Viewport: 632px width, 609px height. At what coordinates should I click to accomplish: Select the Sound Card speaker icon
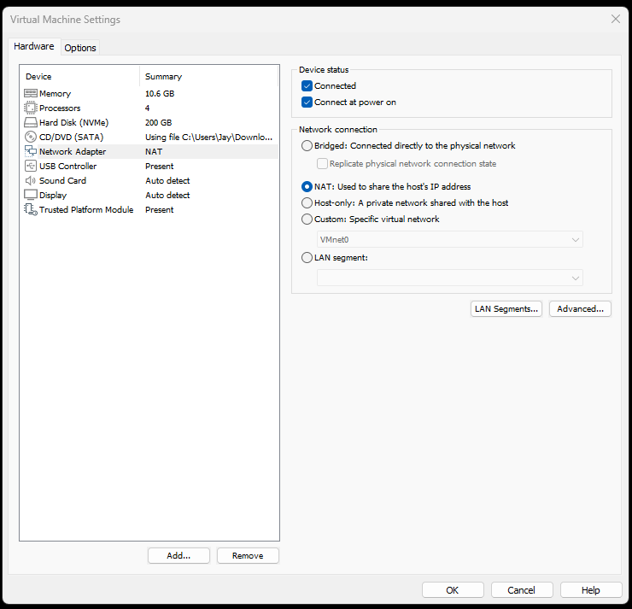pyautogui.click(x=31, y=181)
